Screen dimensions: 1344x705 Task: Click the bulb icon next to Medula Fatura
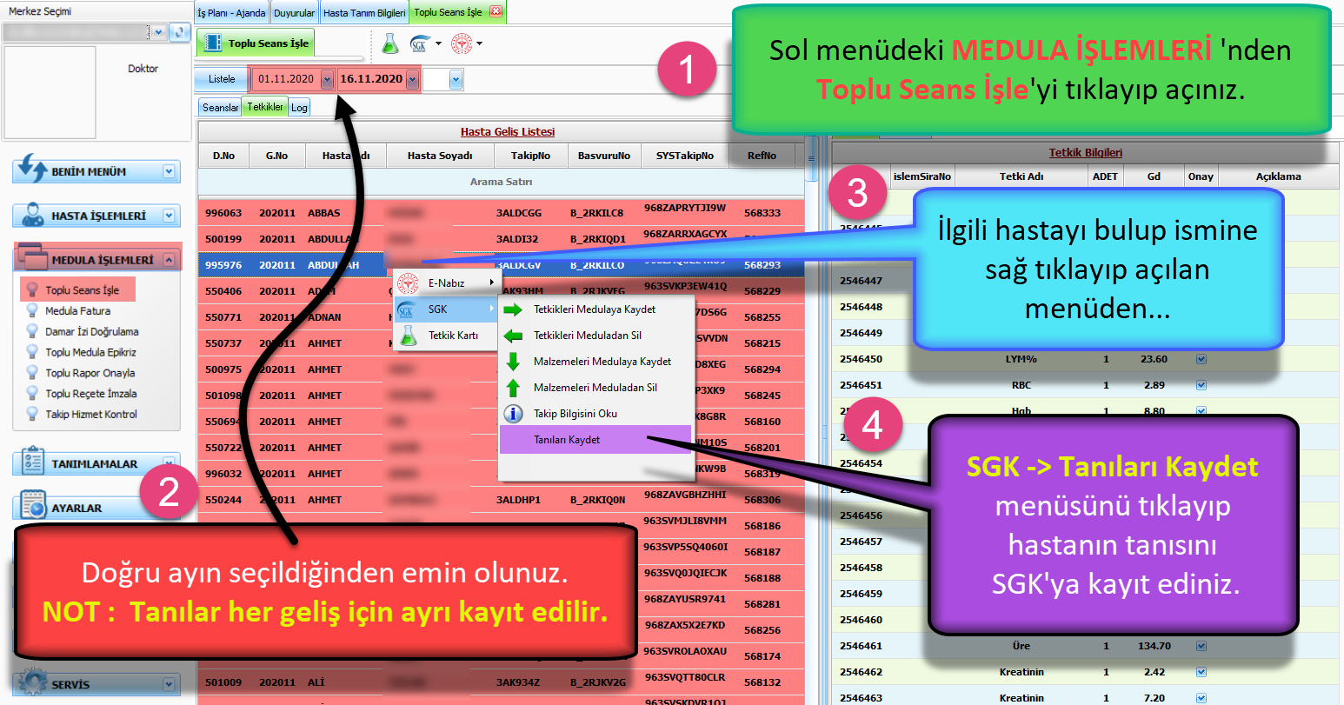tap(32, 311)
